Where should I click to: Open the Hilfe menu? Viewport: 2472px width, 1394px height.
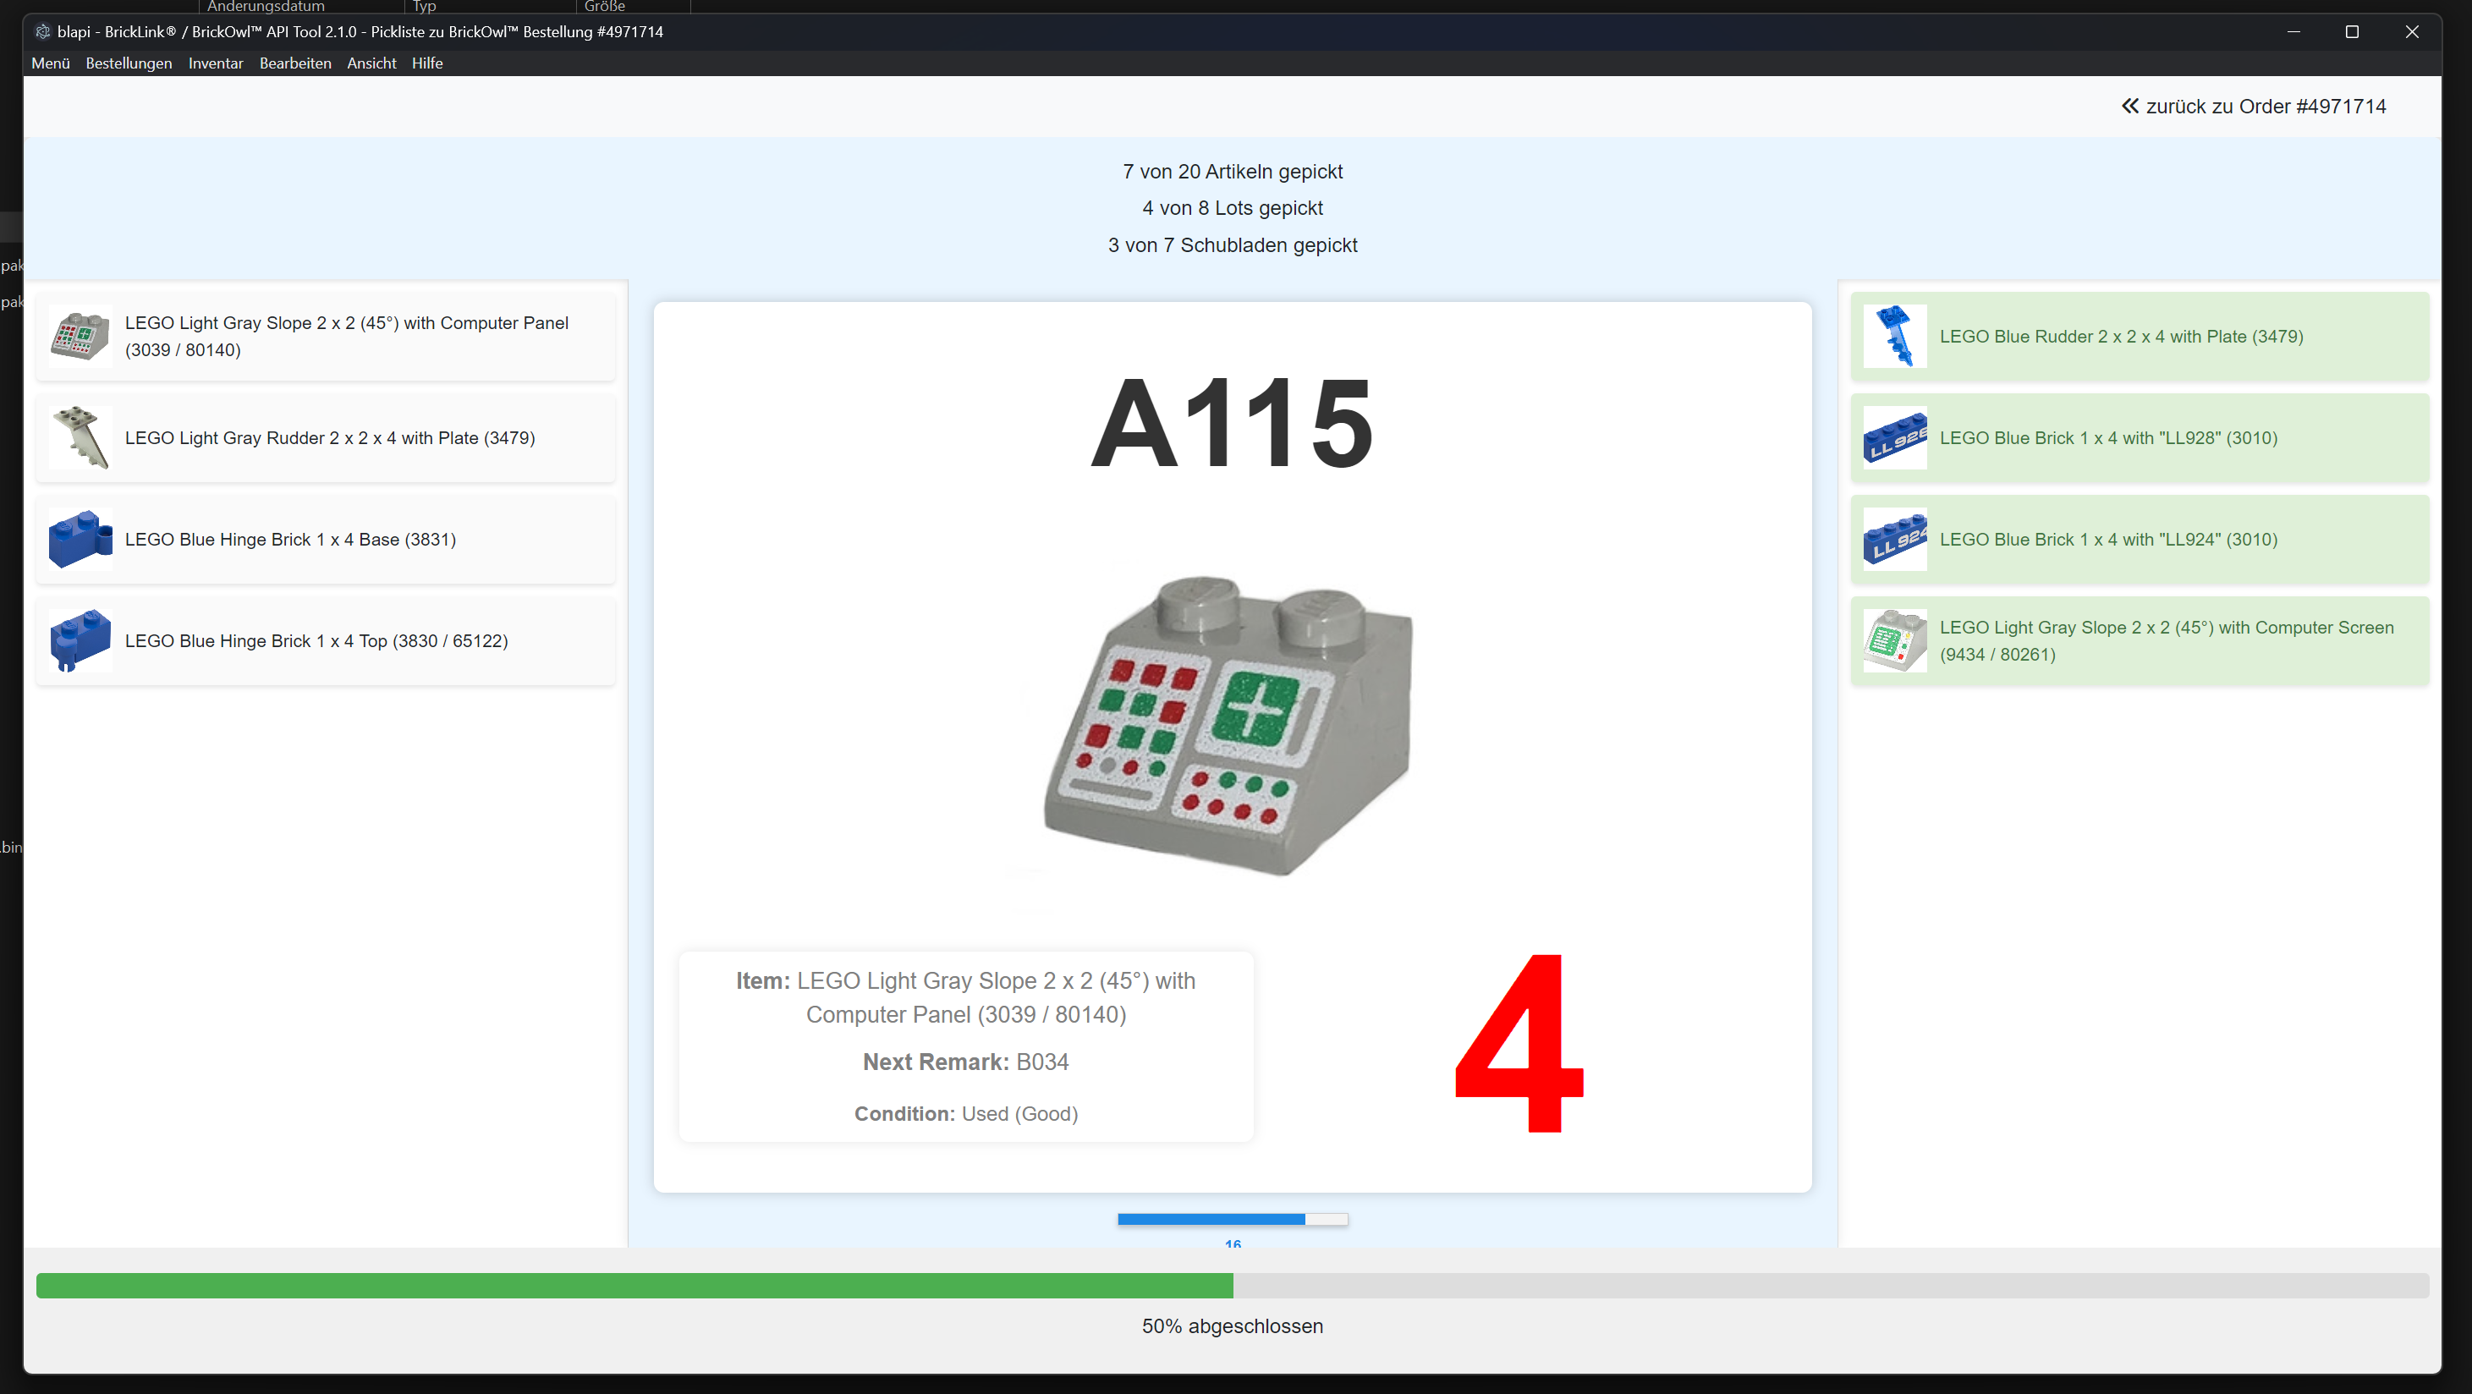pyautogui.click(x=427, y=63)
